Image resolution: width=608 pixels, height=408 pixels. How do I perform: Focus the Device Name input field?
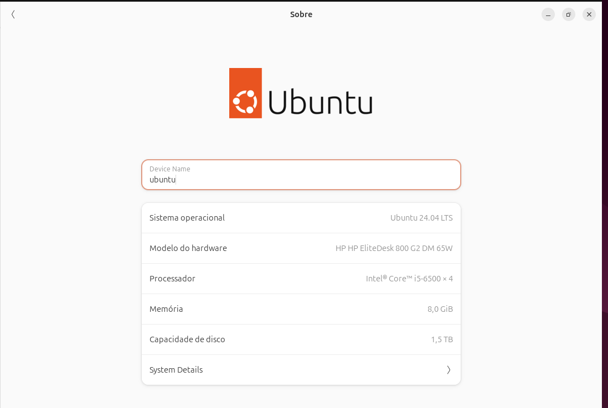(301, 175)
